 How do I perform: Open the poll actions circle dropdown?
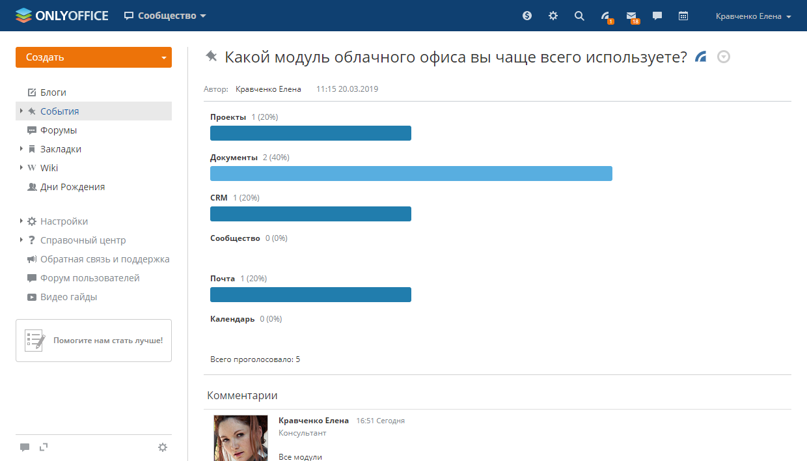723,57
